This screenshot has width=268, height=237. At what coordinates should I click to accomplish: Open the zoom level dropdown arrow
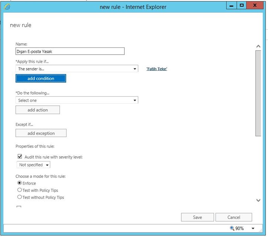[253, 228]
